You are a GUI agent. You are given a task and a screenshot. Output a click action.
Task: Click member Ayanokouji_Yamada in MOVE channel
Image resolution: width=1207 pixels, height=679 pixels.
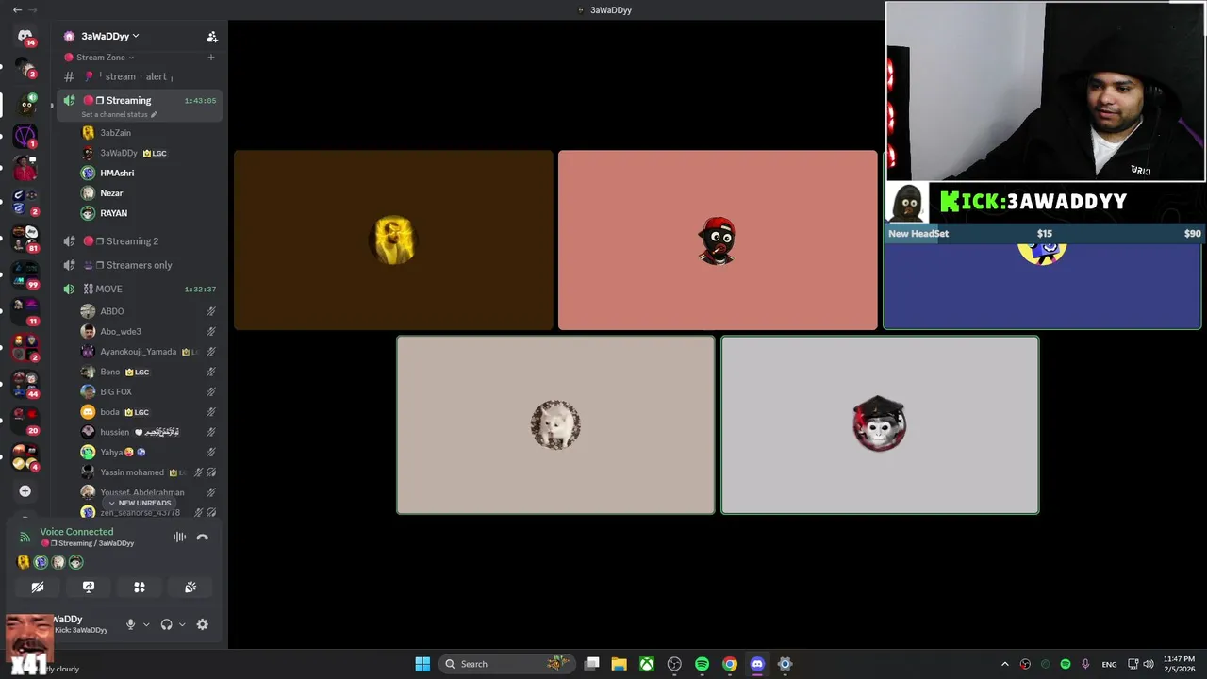pos(140,352)
